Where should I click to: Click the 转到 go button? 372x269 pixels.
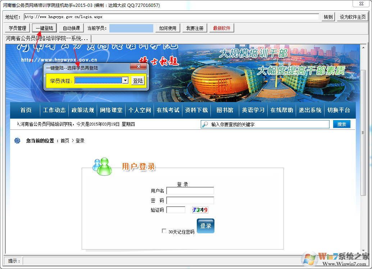(x=327, y=17)
